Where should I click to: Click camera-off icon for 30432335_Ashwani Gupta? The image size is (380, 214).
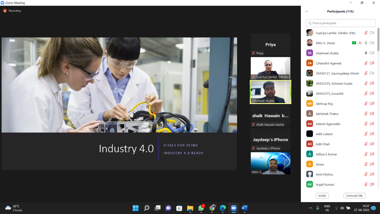(x=372, y=84)
